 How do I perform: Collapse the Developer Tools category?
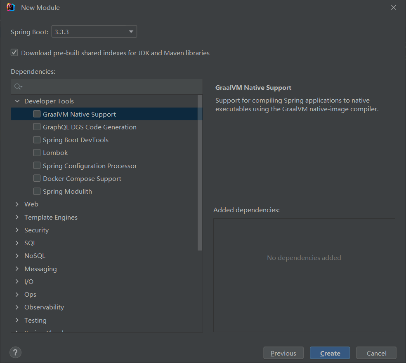click(17, 101)
